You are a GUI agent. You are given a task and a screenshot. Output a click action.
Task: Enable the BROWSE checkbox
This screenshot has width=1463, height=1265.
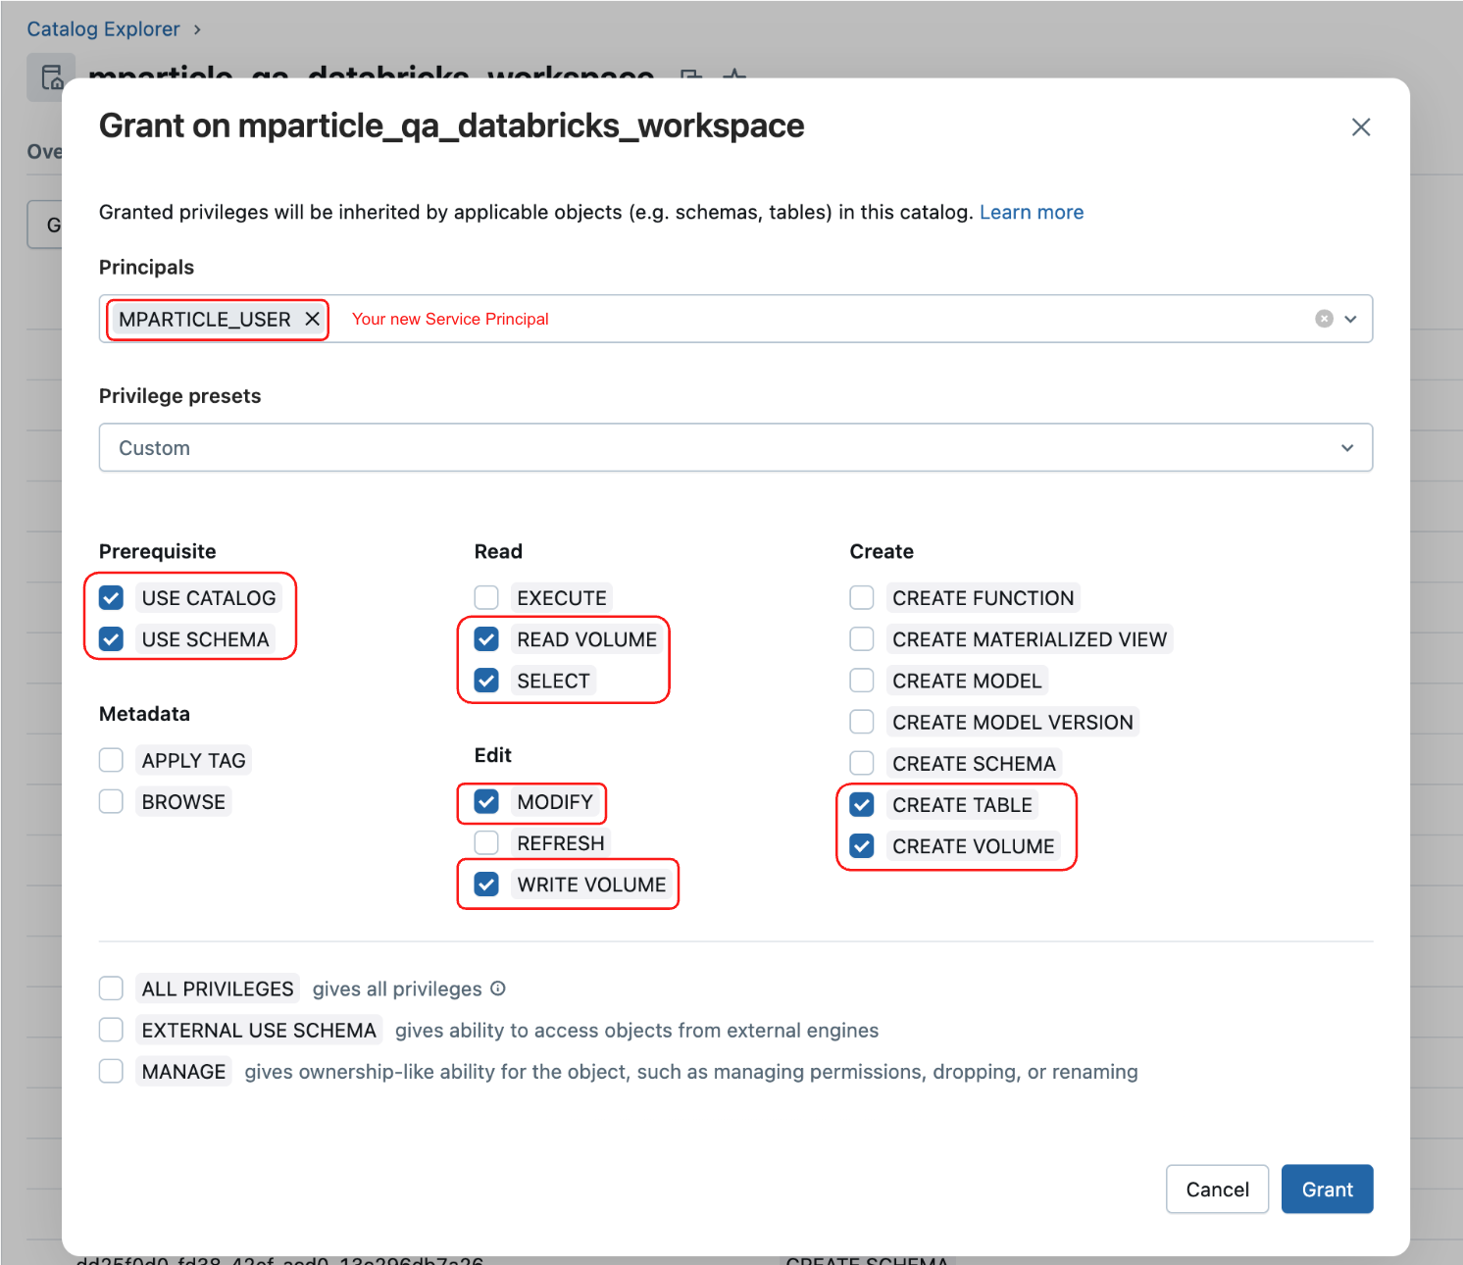point(111,801)
